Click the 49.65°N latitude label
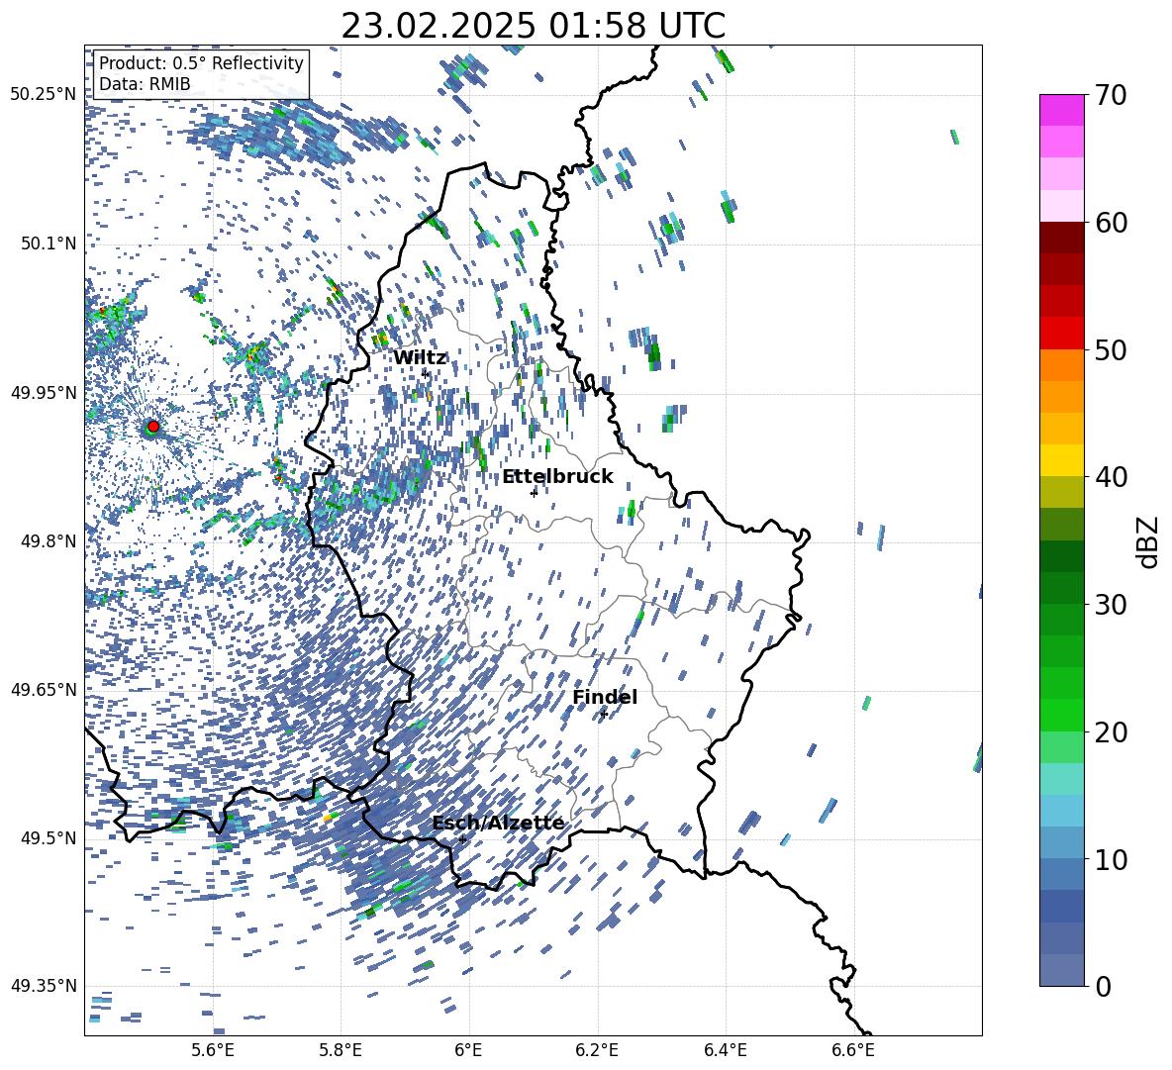 44,690
